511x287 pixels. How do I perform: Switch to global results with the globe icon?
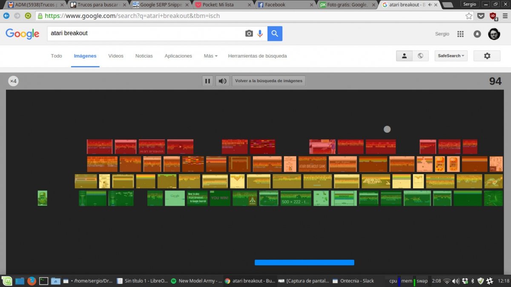pos(420,56)
